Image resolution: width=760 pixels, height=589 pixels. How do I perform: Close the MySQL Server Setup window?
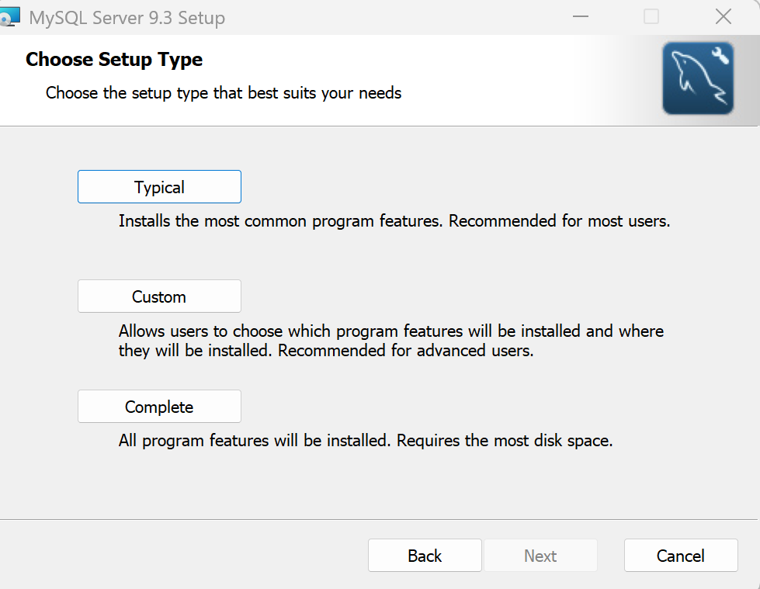point(724,16)
